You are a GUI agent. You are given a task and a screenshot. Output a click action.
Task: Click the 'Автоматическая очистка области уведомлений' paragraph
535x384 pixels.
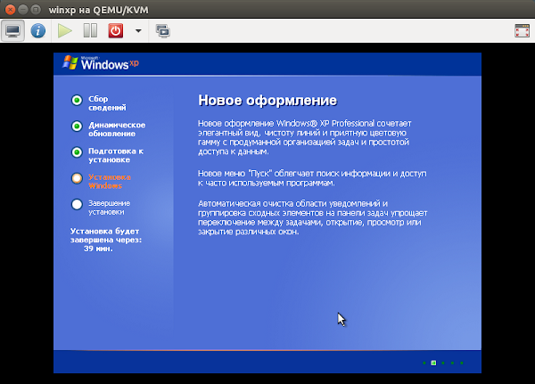tap(313, 217)
